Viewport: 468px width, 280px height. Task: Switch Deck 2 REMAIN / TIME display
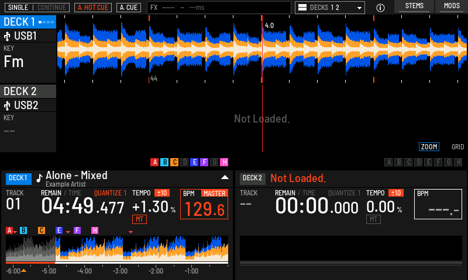tap(295, 193)
